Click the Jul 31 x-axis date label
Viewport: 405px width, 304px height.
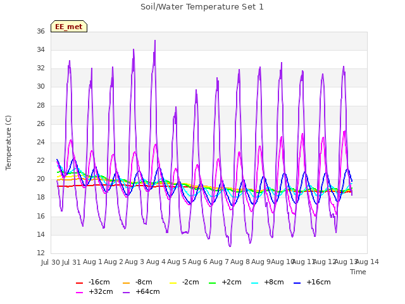pyautogui.click(x=72, y=262)
